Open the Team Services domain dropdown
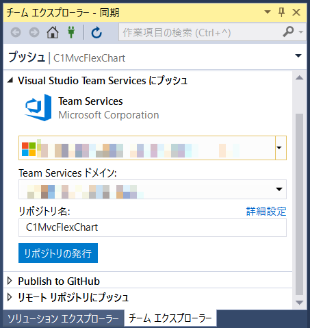Image resolution: width=310 pixels, height=328 pixels. 279,189
